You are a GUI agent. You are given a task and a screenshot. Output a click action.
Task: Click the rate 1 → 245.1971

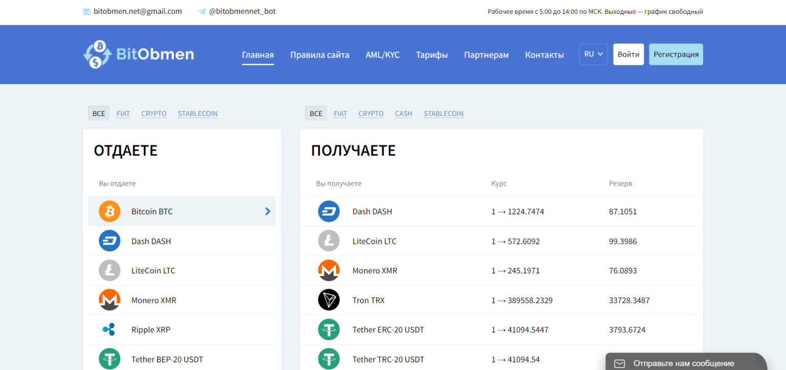515,271
